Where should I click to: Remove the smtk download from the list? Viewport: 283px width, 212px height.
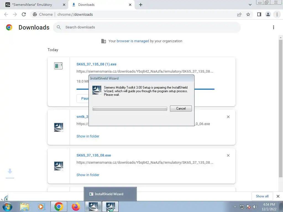click(228, 117)
